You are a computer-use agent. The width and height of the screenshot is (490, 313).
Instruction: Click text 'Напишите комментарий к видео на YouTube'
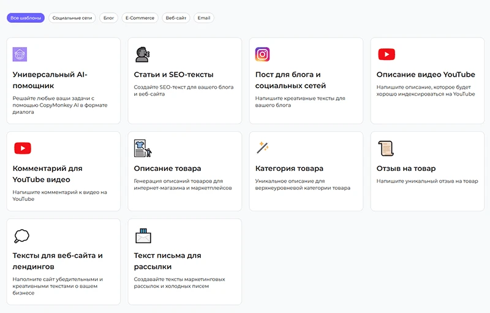[x=59, y=195]
